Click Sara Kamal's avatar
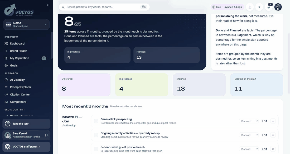Viewport: 290px width, 154px height. tap(8, 135)
